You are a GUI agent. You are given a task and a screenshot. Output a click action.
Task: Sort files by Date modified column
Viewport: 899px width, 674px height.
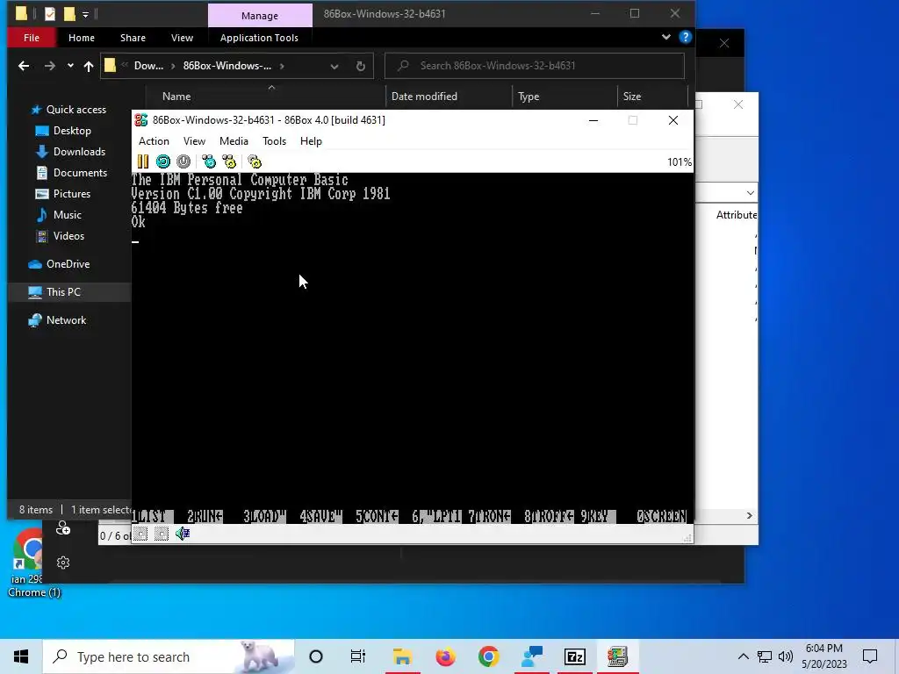tap(424, 97)
